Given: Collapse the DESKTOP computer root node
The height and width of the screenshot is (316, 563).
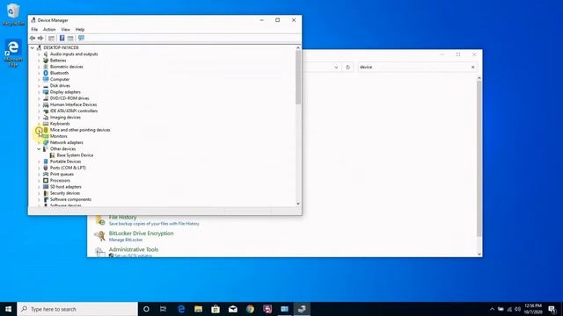Looking at the screenshot, I should tap(33, 47).
